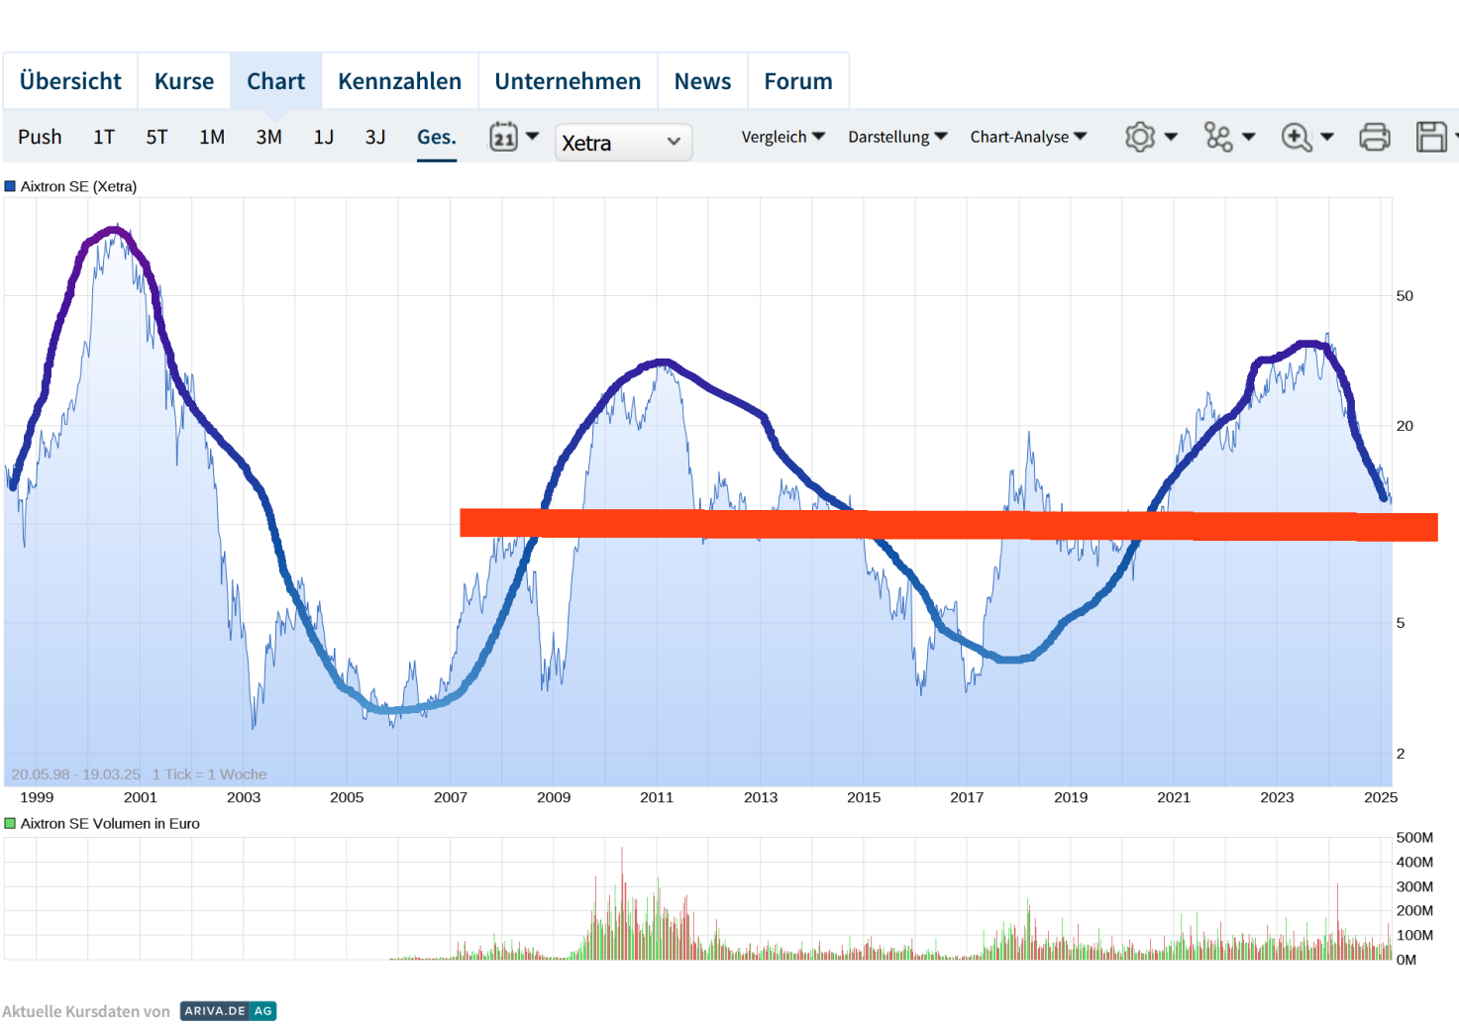Click the 2009 year axis label

554,797
